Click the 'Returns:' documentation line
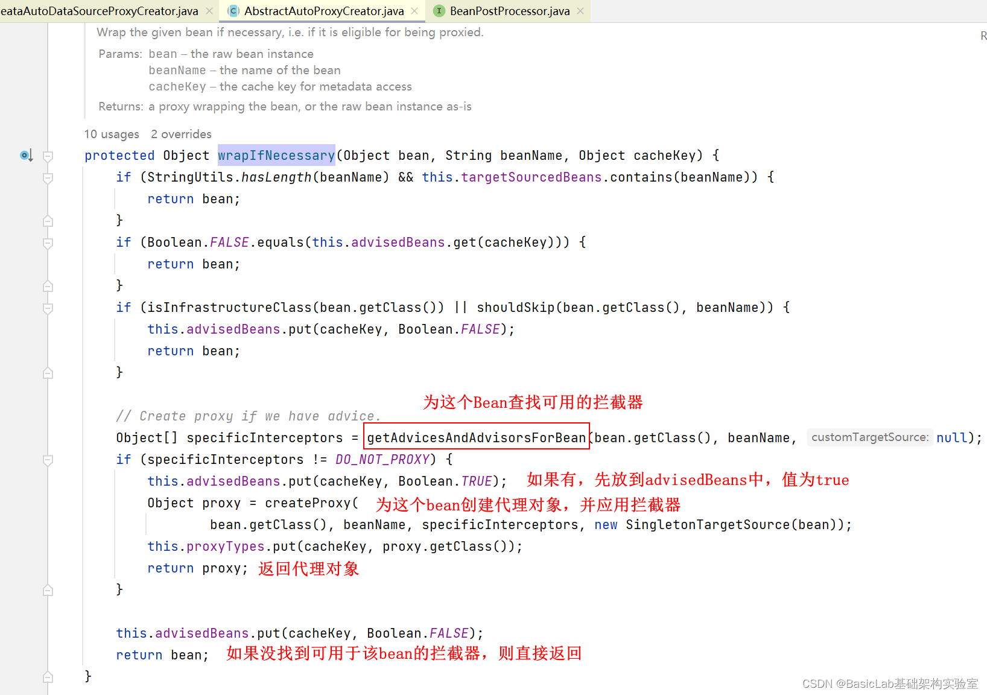987x695 pixels. click(x=285, y=106)
